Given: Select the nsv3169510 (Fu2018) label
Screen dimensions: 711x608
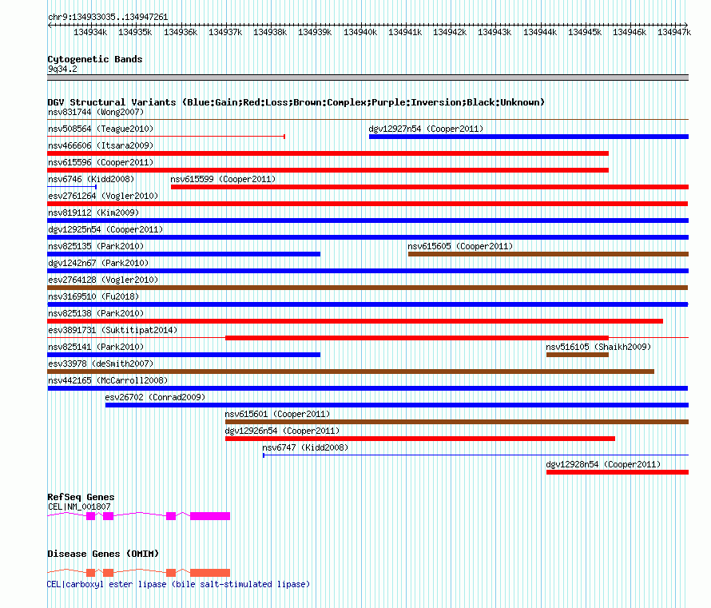Looking at the screenshot, I should point(93,296).
